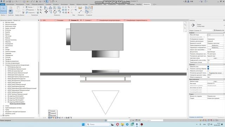Uncheck Показать границу обрезки checkbox
The height and width of the screenshot is (127, 225).
click(208, 69)
